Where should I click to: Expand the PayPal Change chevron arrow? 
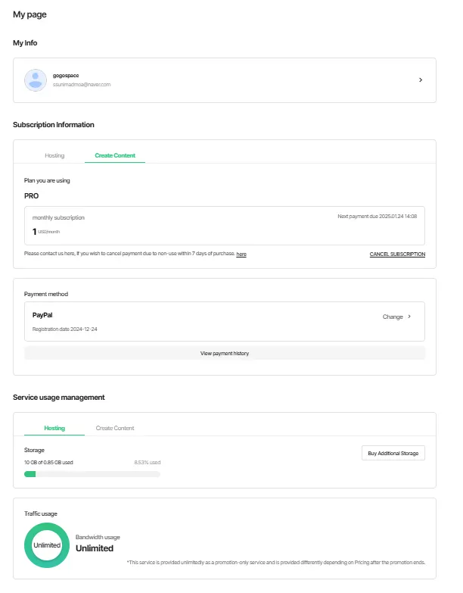tap(409, 317)
